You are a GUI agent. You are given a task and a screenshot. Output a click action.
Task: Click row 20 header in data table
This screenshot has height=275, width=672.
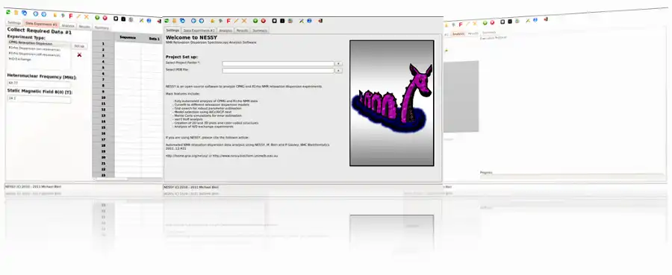tap(103, 157)
